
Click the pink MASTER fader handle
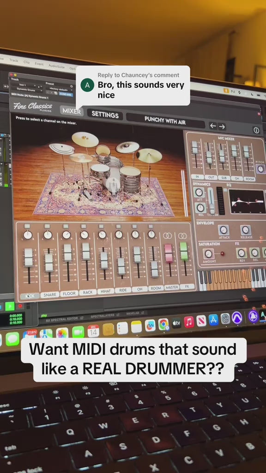coord(168,253)
